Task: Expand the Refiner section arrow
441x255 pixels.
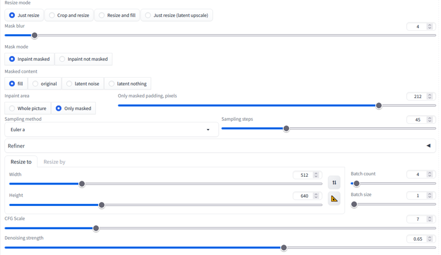Action: 428,145
